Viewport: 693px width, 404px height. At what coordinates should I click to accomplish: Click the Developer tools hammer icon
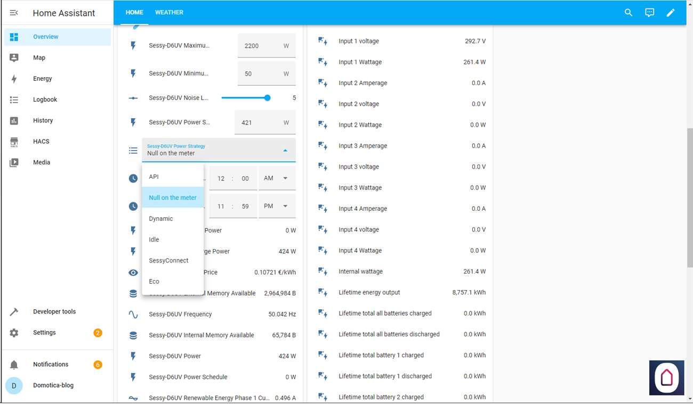(x=14, y=312)
